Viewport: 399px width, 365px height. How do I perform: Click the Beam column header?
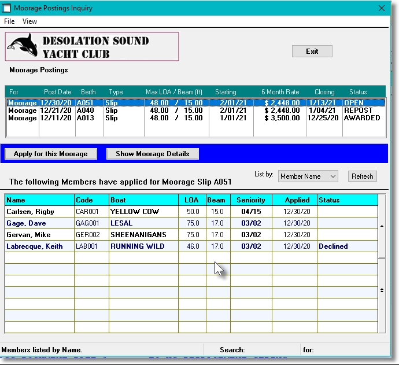(x=218, y=200)
